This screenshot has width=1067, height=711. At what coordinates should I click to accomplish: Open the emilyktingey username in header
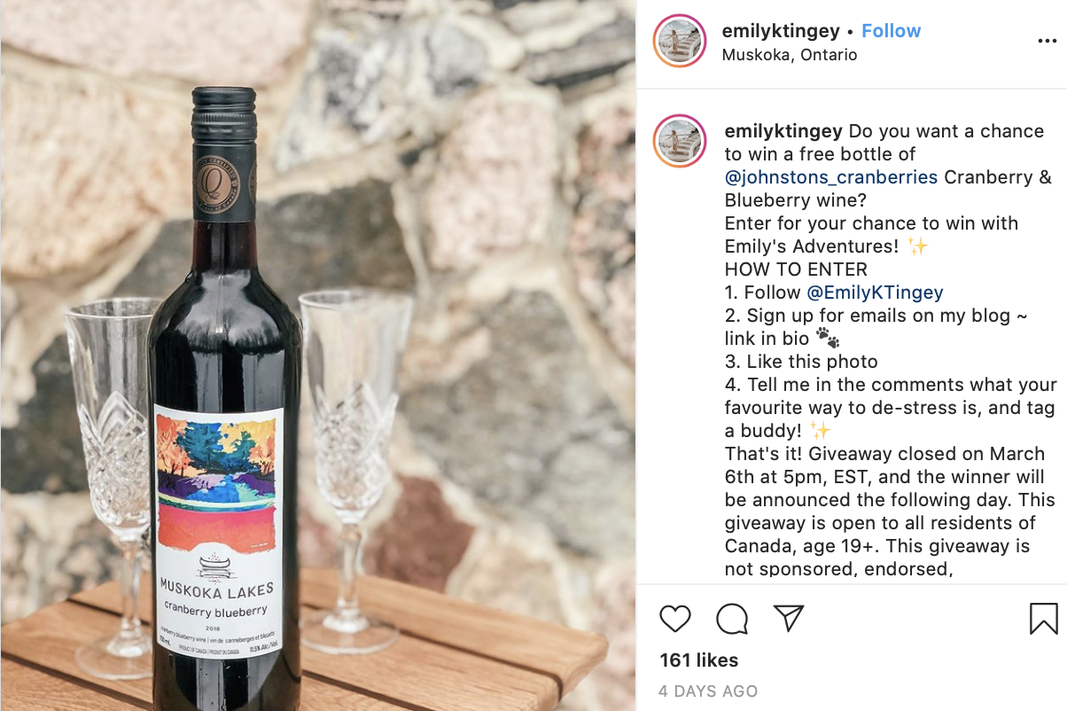(781, 31)
